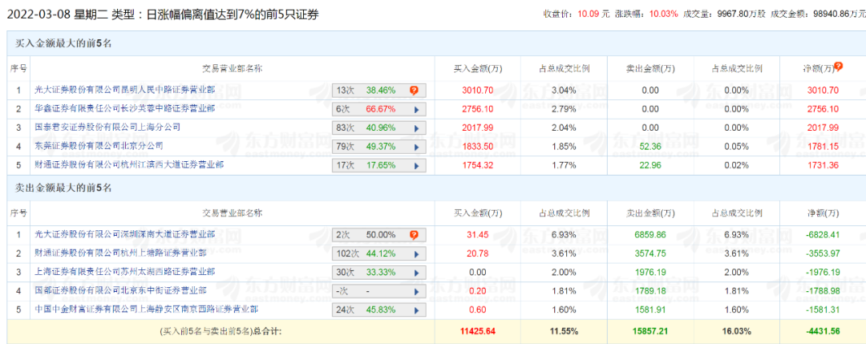
Task: Select buy amount 1833.50 cell
Action: tap(477, 146)
